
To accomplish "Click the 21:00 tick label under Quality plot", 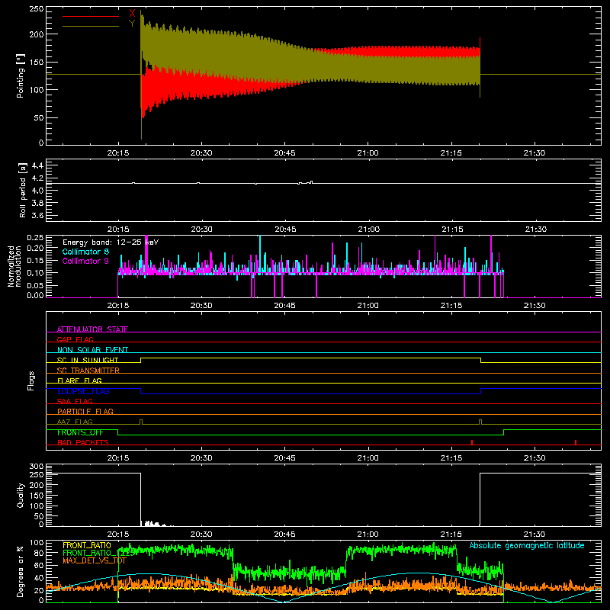I will pos(368,535).
